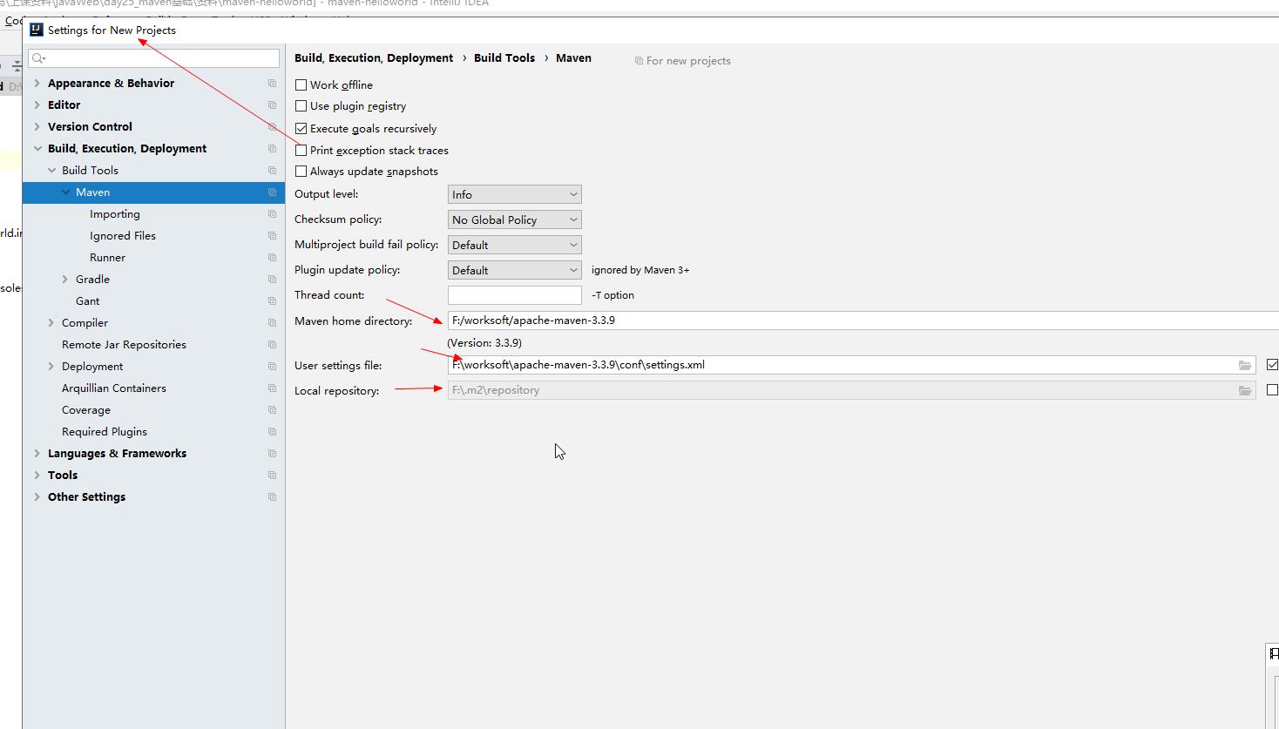Collapse the Build Tools node arrow
The image size is (1279, 729).
click(51, 171)
